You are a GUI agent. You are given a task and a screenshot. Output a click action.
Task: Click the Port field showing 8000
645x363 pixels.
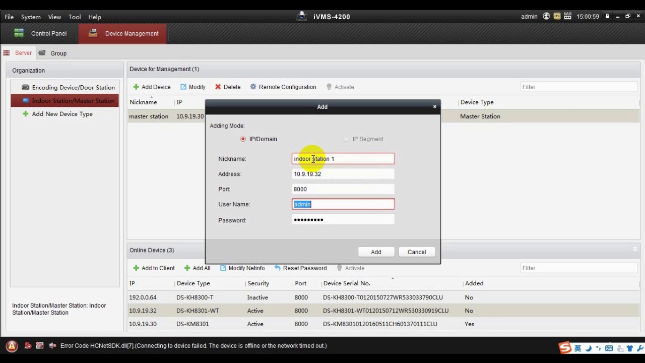343,189
